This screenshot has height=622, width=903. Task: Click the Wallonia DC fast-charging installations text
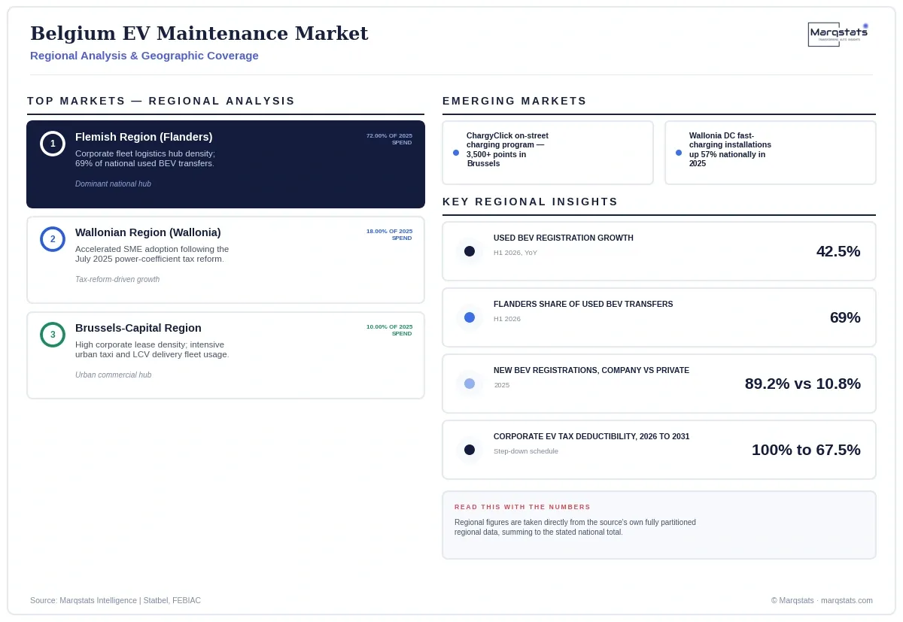click(730, 150)
